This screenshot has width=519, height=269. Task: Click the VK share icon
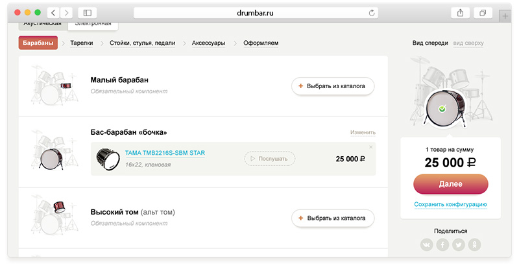(426, 244)
